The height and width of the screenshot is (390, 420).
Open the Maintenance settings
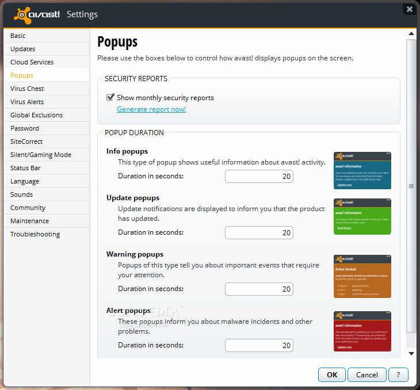tap(47, 221)
